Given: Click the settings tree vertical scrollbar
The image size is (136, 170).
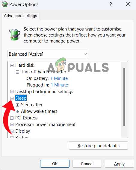Looking at the screenshot, I should 124,100.
